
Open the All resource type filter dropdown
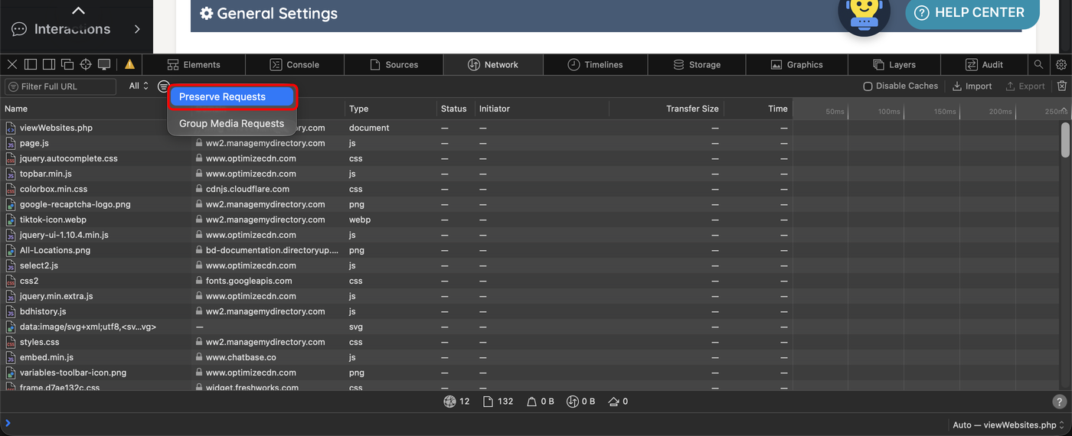coord(139,86)
